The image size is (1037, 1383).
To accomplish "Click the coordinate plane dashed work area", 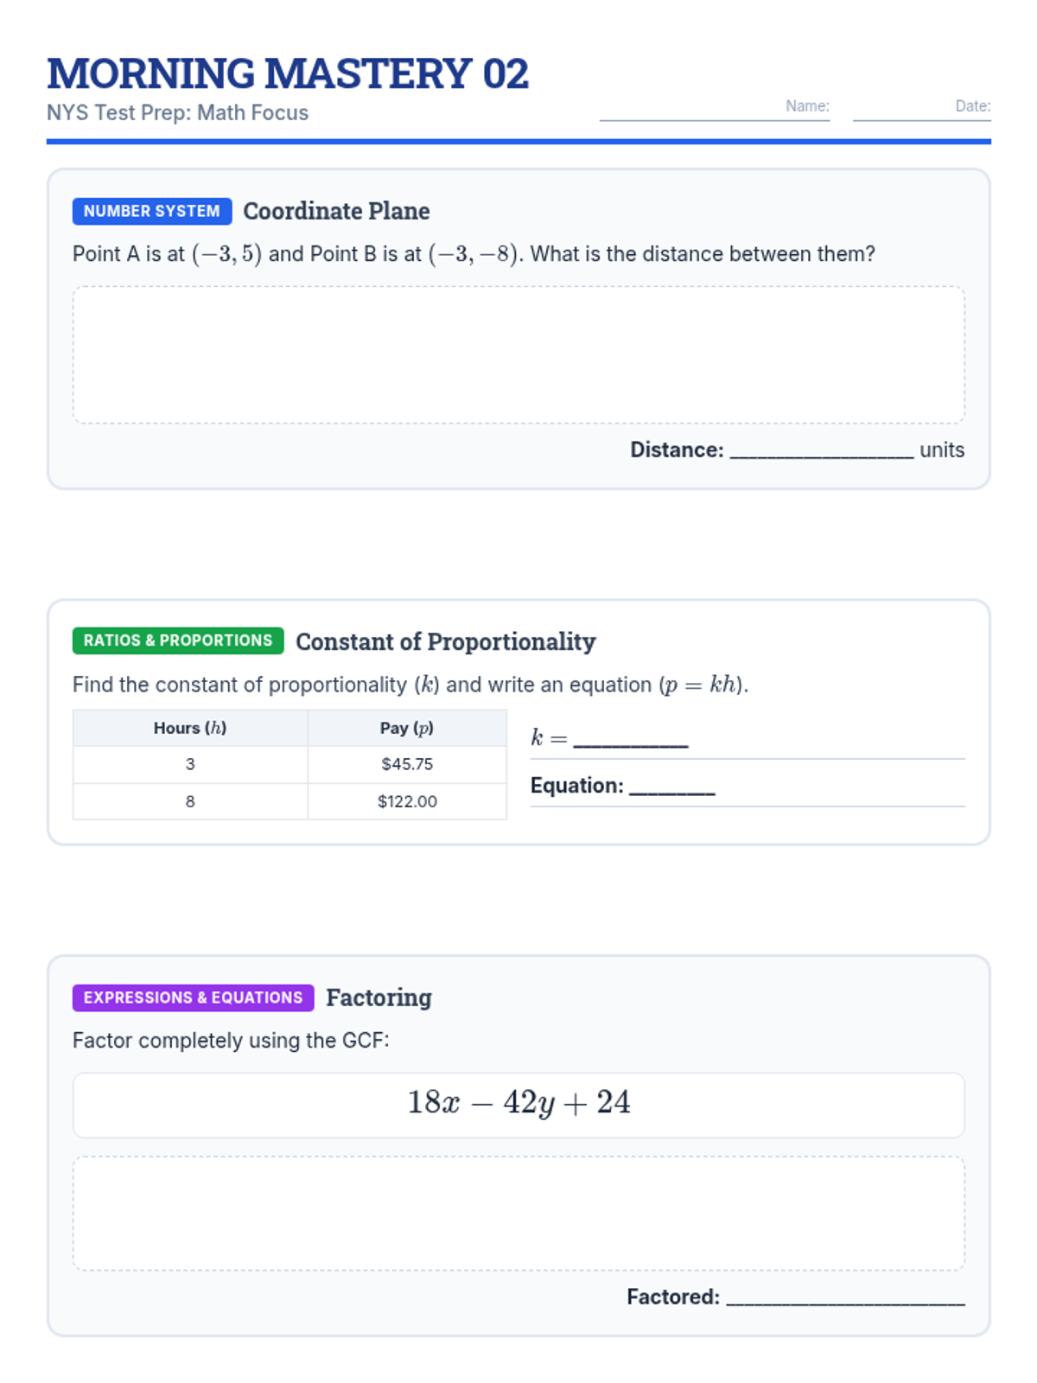I will click(518, 354).
